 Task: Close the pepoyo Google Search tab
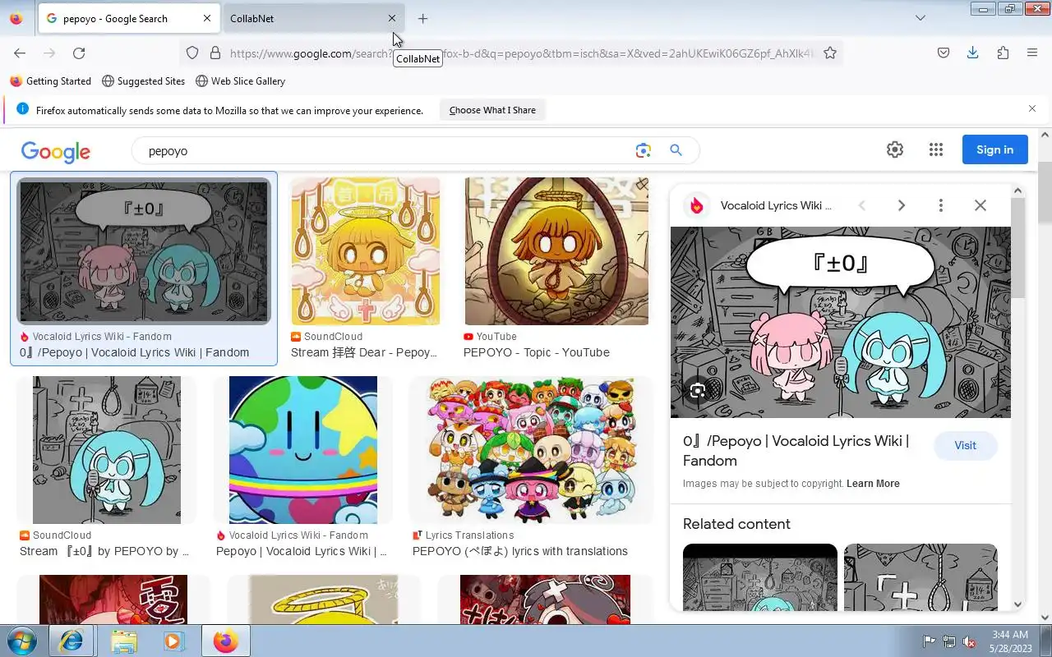tap(206, 18)
